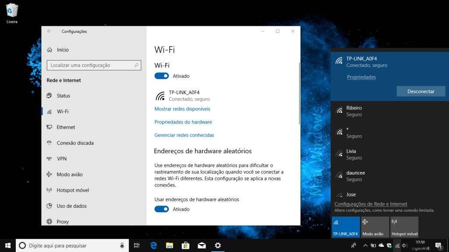Open the People icon in system tray
This screenshot has height=252, width=449.
(354, 245)
